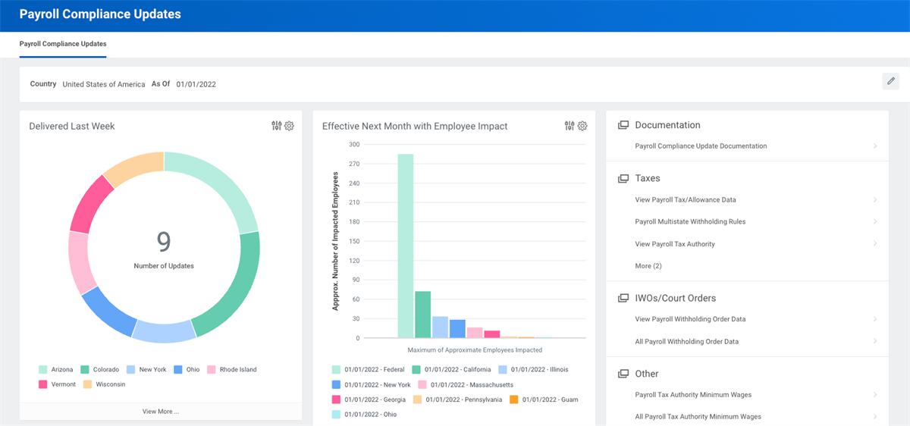Click the As Of date 01/01/2022

tap(196, 84)
